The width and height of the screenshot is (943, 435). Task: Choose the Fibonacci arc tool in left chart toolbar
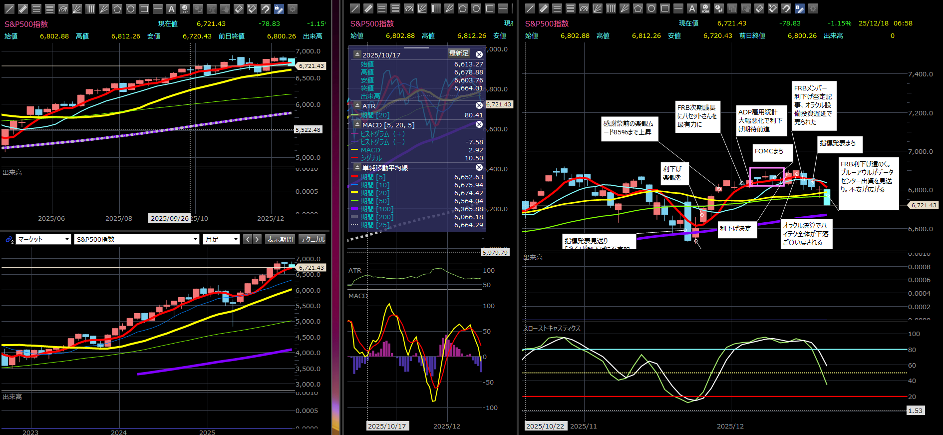(63, 9)
